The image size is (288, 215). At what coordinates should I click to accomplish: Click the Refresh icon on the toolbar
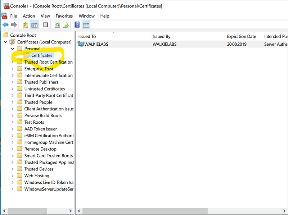click(x=57, y=24)
